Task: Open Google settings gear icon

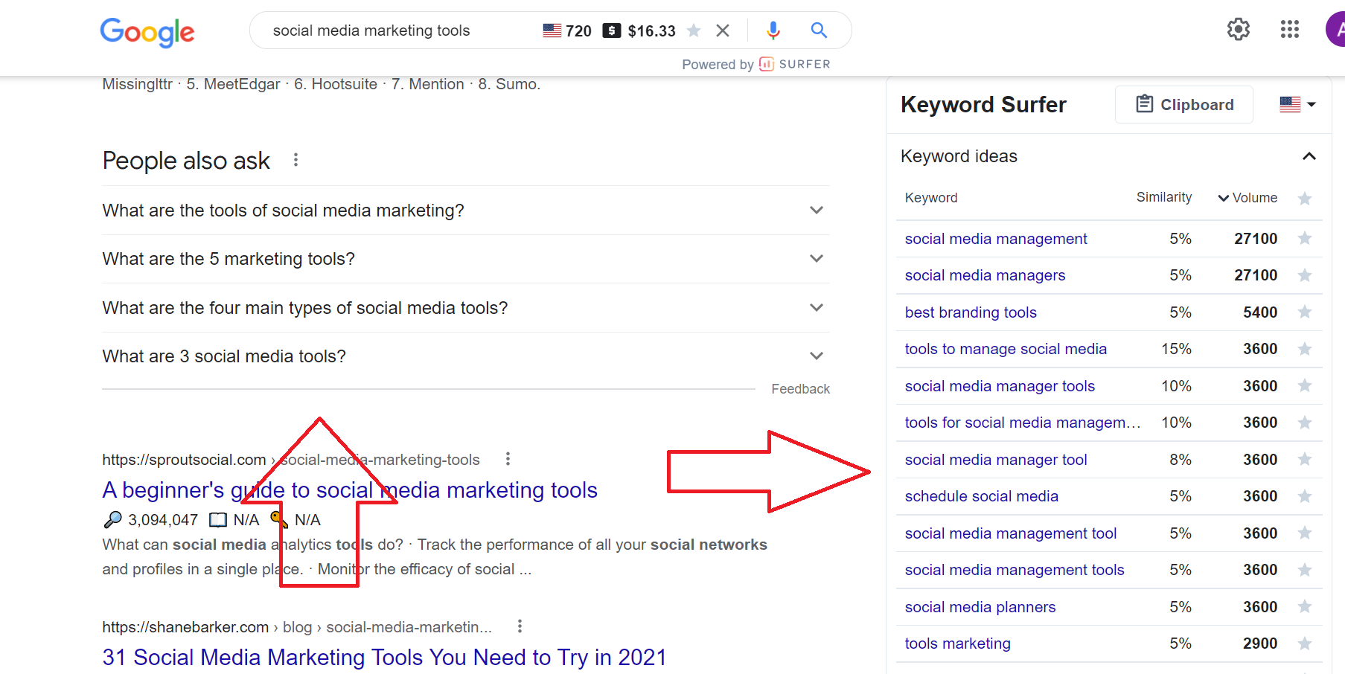Action: point(1239,30)
